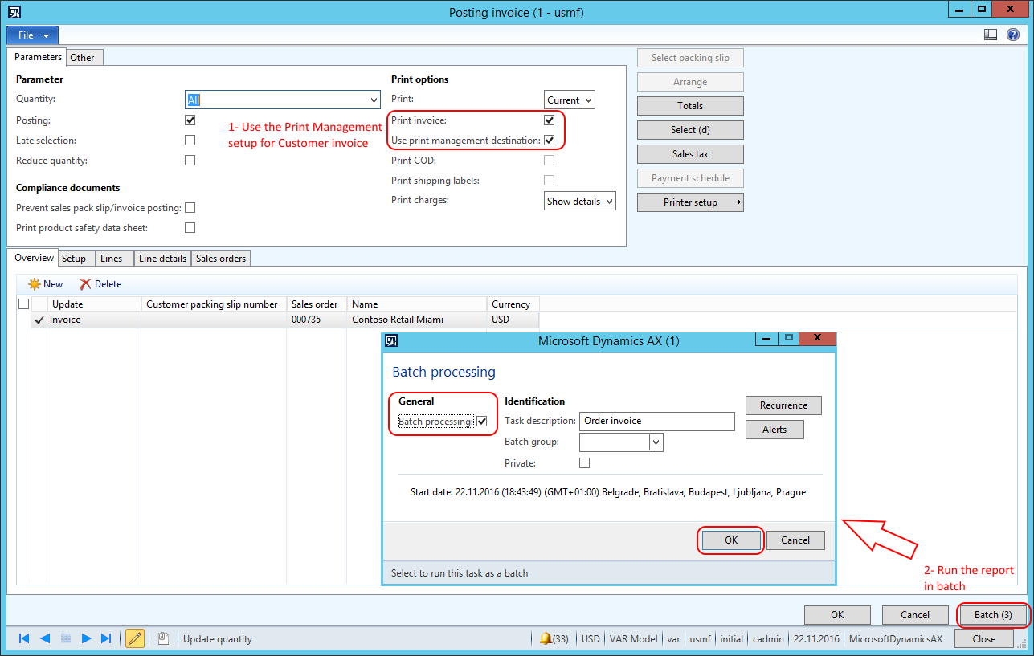Viewport: 1034px width, 656px height.
Task: Click the New star icon in grid toolbar
Action: tap(35, 284)
